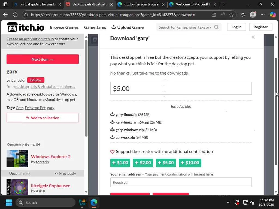This screenshot has height=209, width=279.
Task: Open the split screen icon in address bar
Action: 214,15
